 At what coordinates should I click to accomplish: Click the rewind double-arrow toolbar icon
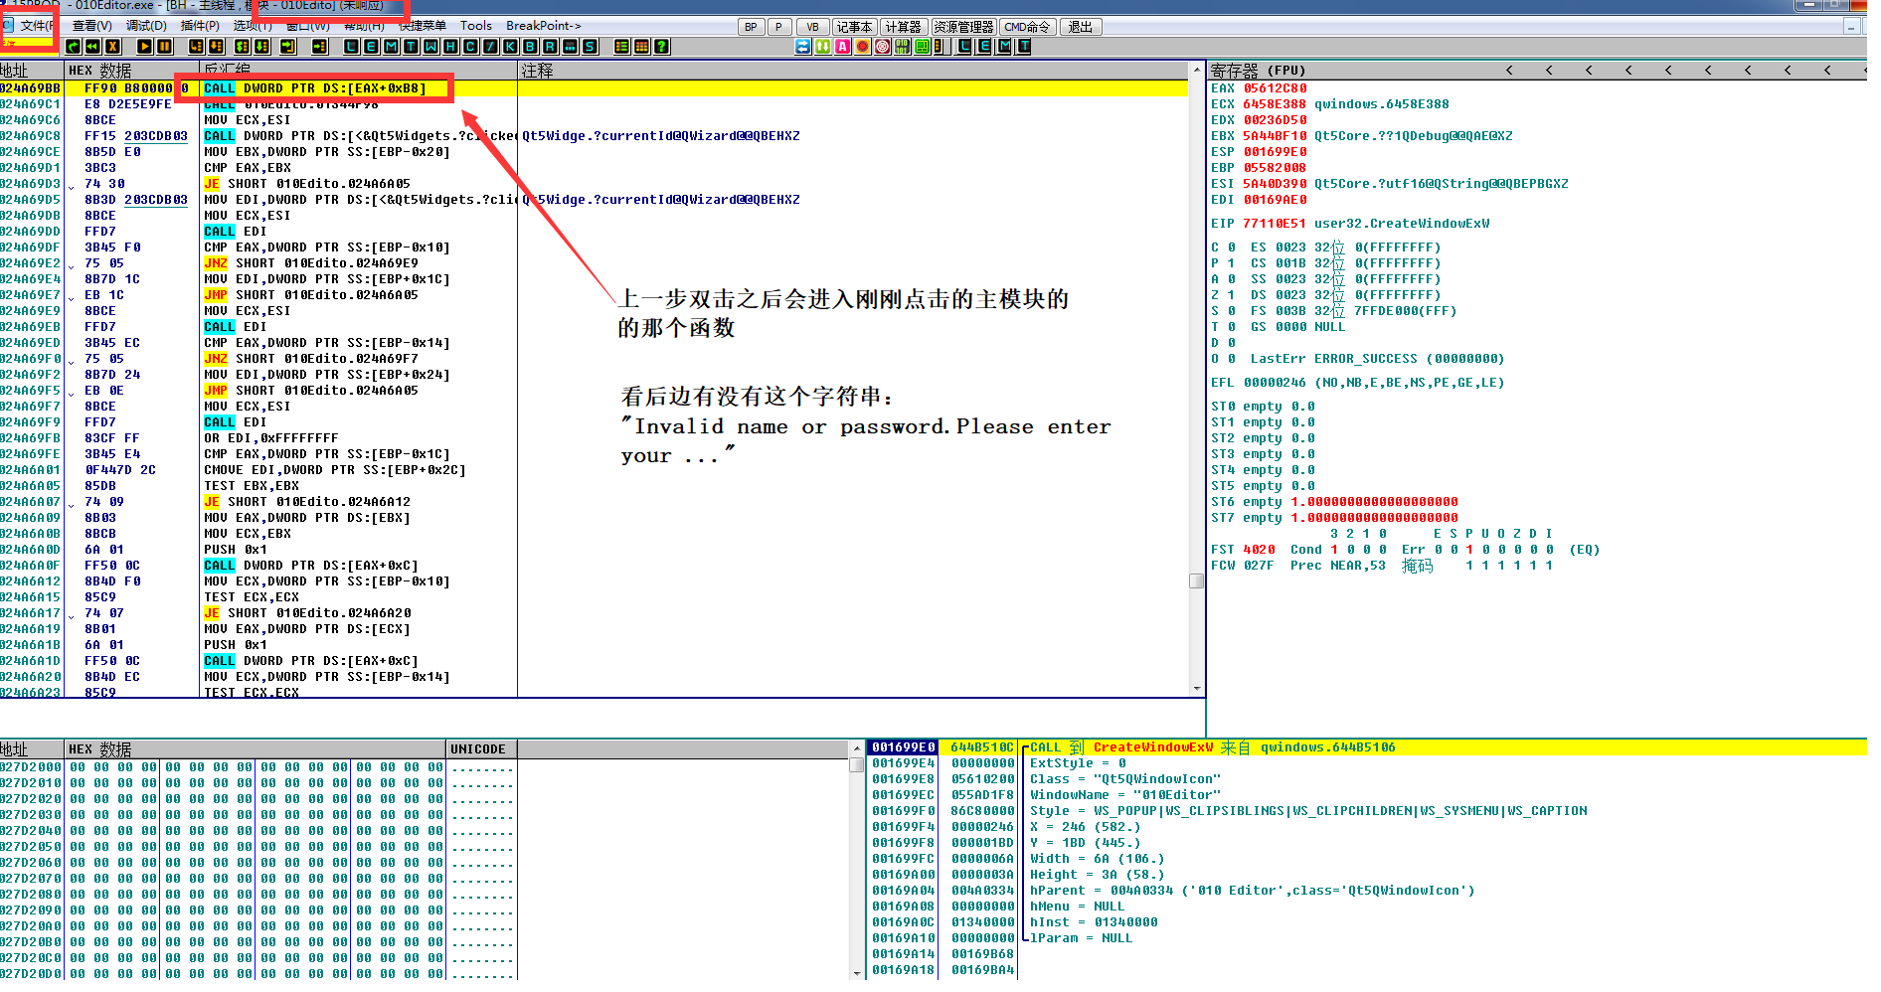click(x=92, y=46)
